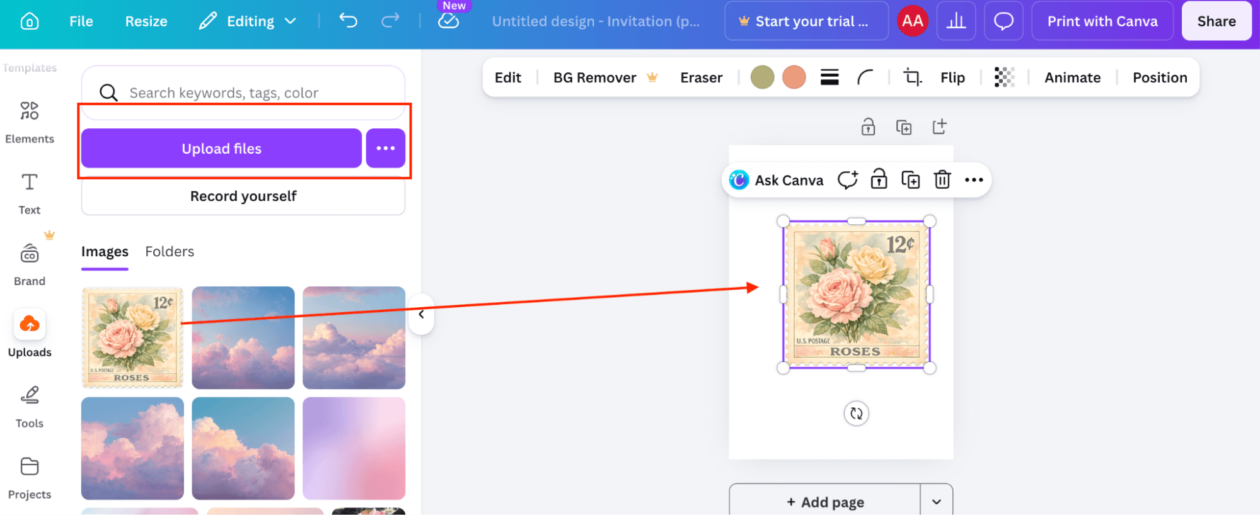Open more upload options menu
The image size is (1260, 515).
tap(386, 149)
